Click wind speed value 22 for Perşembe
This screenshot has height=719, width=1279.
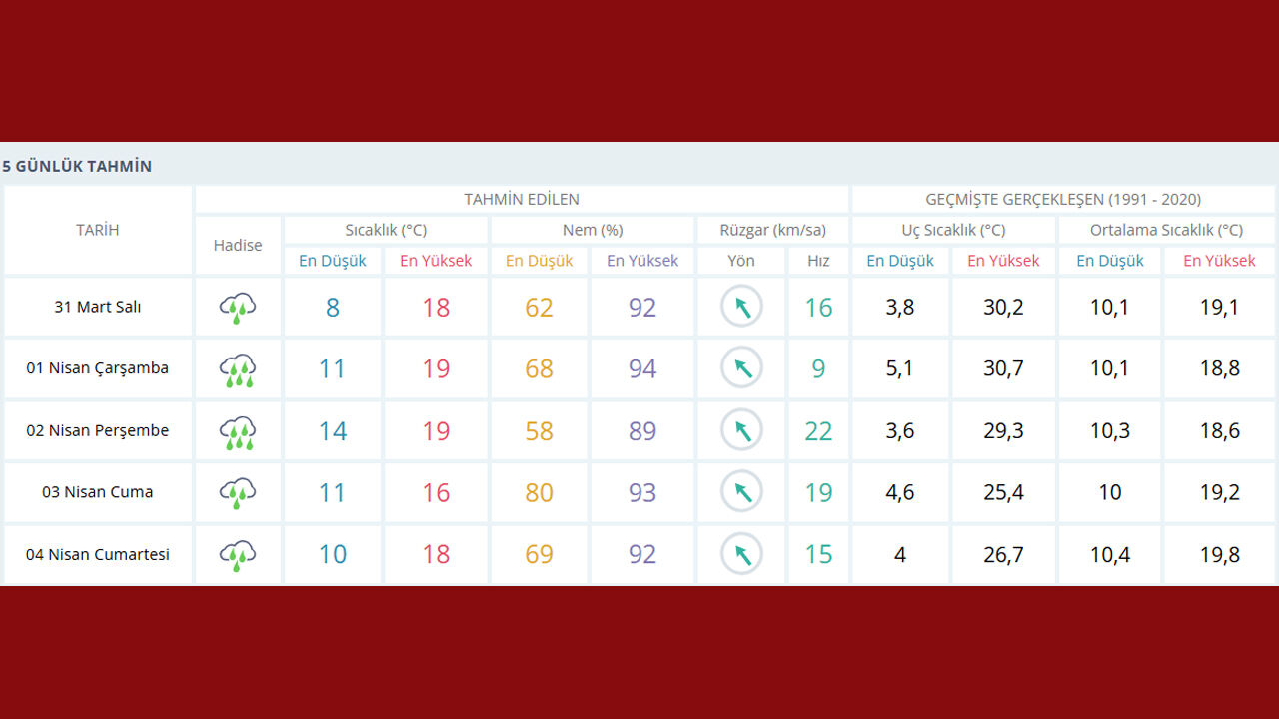click(818, 430)
